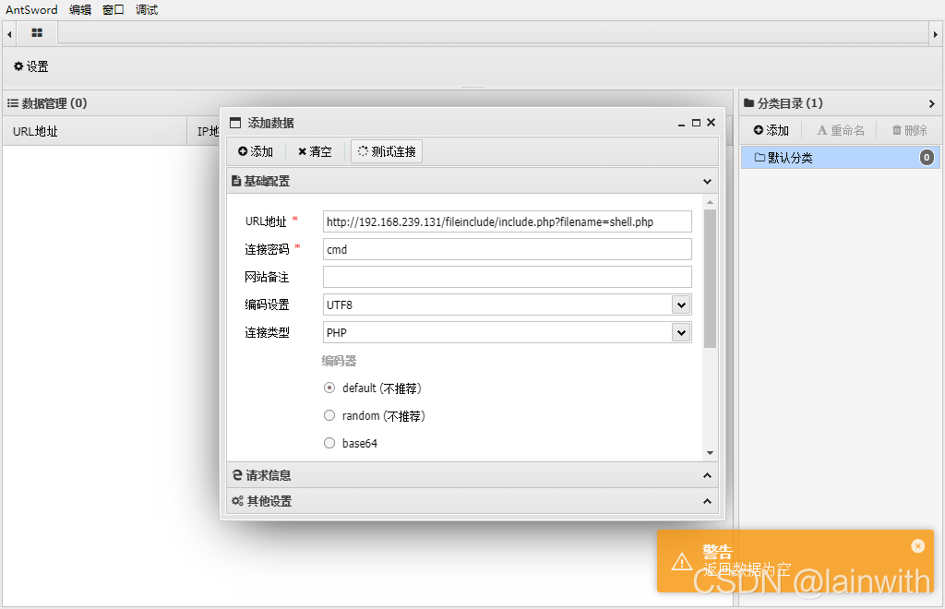Click the URL地址 input field

[507, 221]
